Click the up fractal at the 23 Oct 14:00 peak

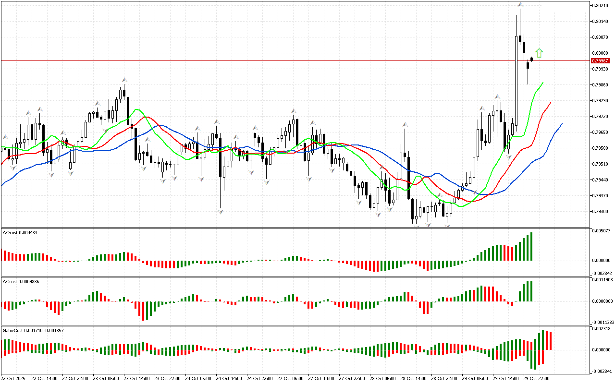(x=124, y=80)
